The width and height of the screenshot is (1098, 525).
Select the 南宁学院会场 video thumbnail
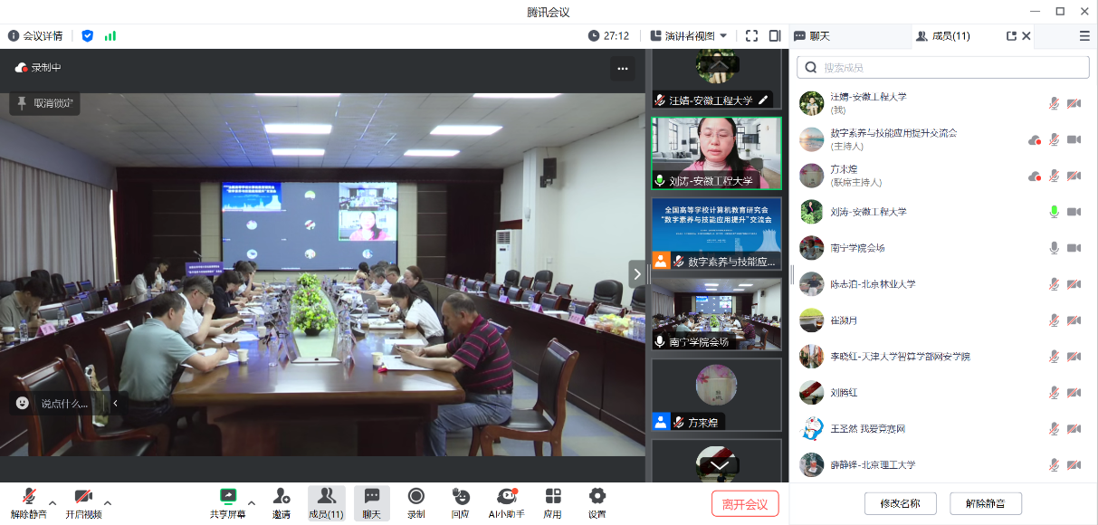click(716, 313)
